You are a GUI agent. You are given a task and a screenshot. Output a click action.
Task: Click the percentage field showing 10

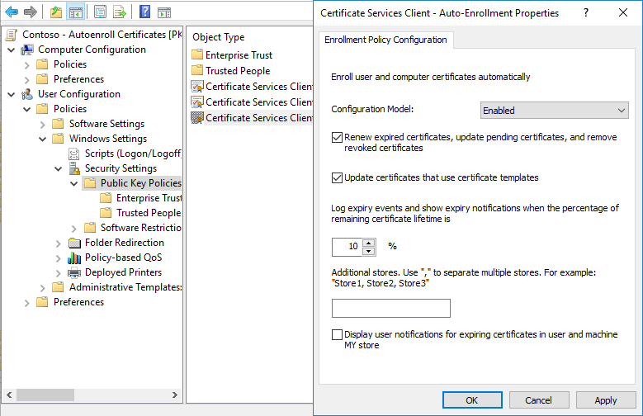(x=348, y=247)
